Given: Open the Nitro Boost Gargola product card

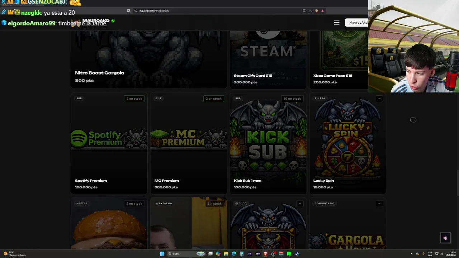Looking at the screenshot, I should [149, 59].
